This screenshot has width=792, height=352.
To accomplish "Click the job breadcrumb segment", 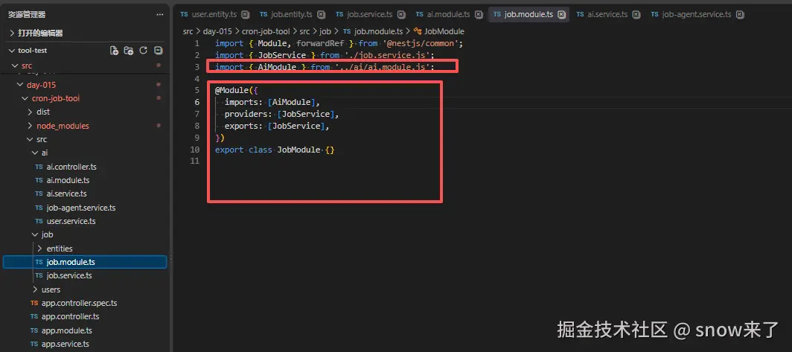I will coord(325,31).
